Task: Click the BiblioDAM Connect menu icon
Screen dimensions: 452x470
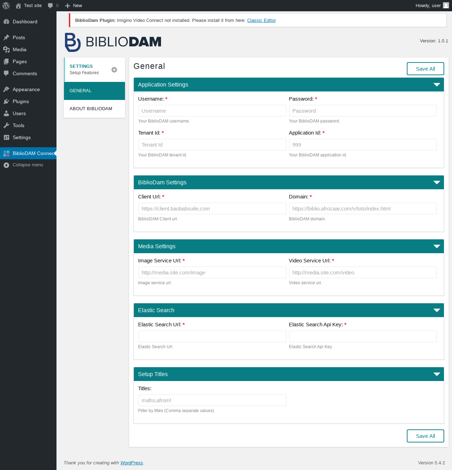Action: click(x=6, y=153)
